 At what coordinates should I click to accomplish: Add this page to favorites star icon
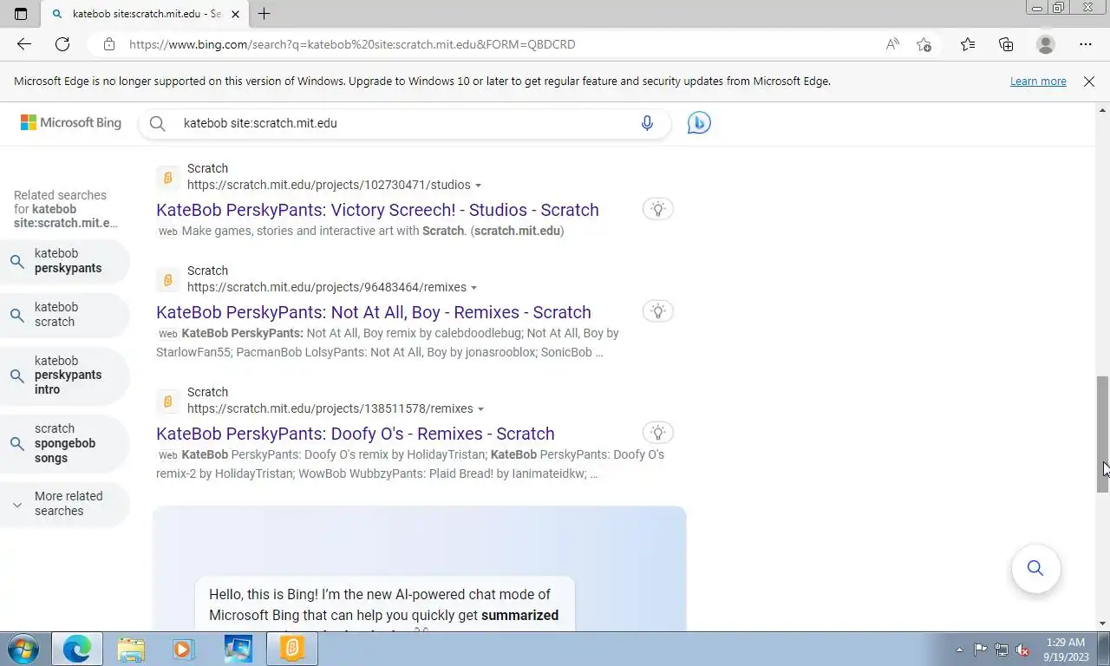pyautogui.click(x=924, y=44)
